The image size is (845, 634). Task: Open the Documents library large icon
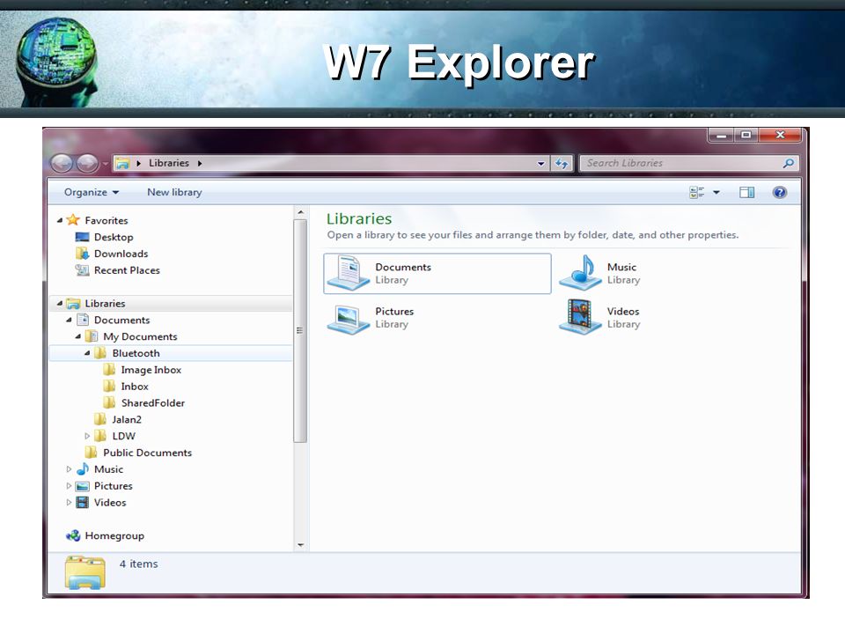click(x=349, y=273)
